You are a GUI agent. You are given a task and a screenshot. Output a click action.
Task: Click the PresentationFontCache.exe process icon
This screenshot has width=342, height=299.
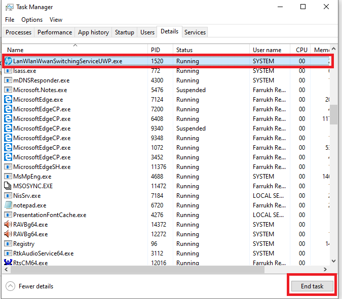[x=8, y=215]
